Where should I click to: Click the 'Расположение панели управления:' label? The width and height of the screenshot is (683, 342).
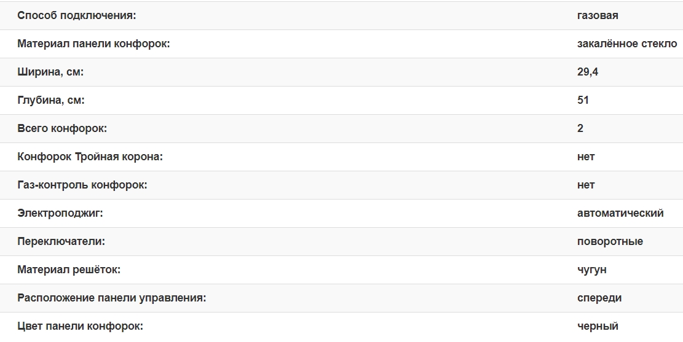click(x=111, y=298)
